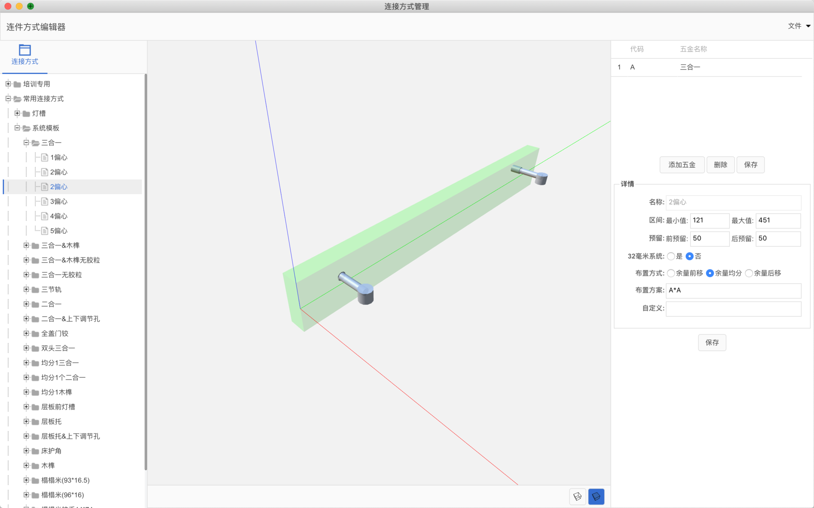This screenshot has width=814, height=508.
Task: Select 3偏心 in the tree
Action: point(59,202)
